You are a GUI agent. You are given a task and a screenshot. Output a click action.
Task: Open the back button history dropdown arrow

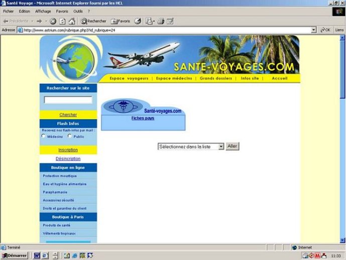[32, 21]
